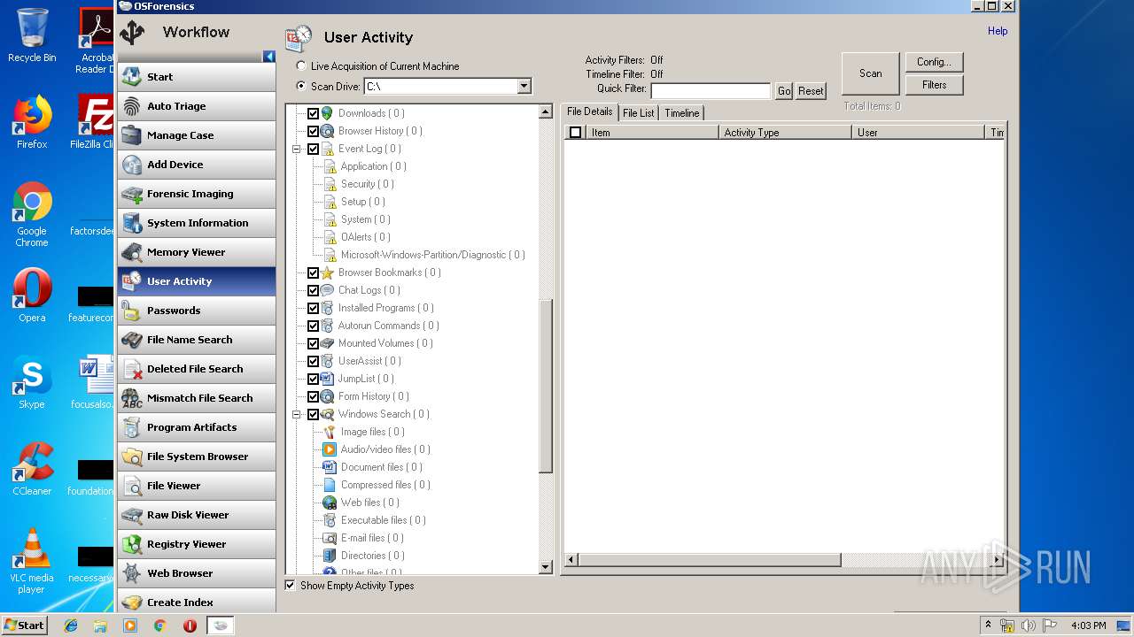The image size is (1134, 637).
Task: Uncheck the UserAssist checkbox
Action: coord(313,361)
